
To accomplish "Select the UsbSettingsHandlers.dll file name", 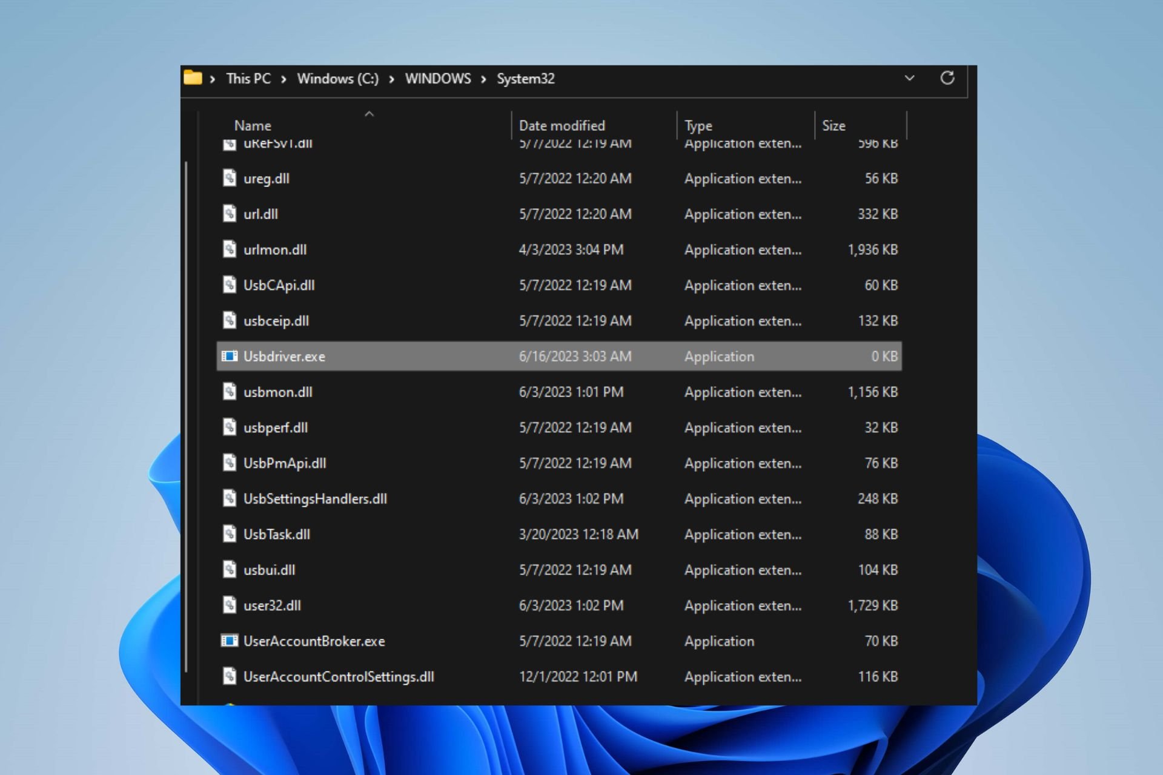I will (315, 499).
